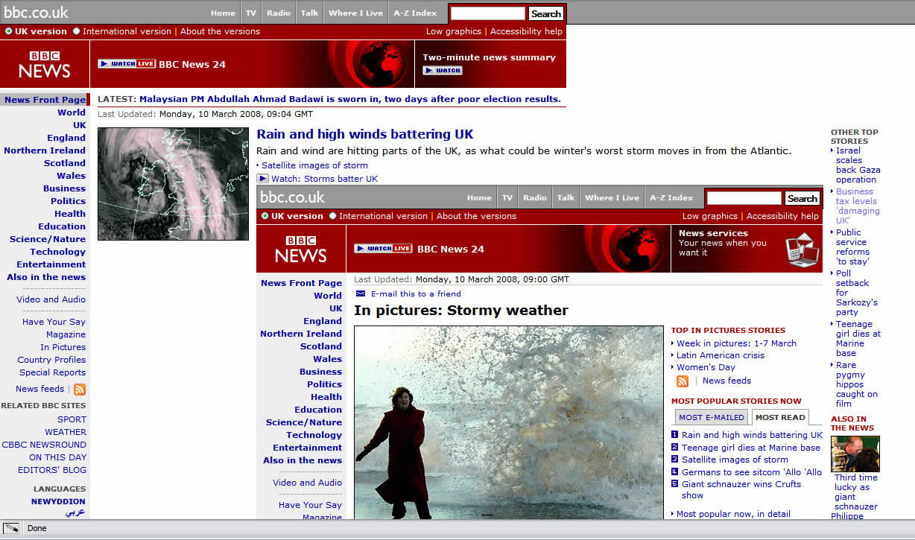Open Country Profiles in the left sidebar

(51, 360)
